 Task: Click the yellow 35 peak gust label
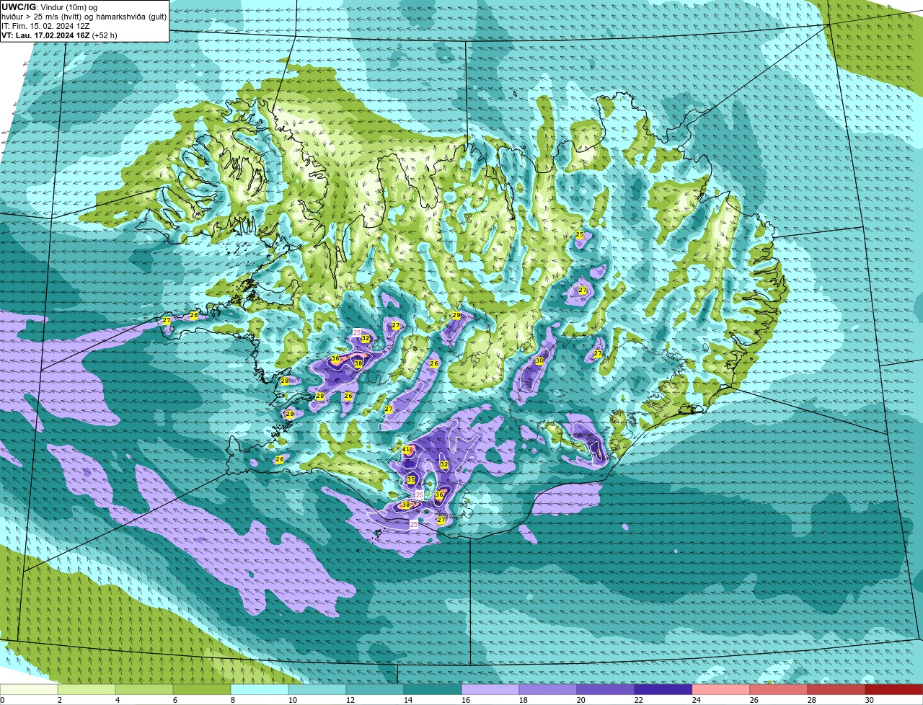click(410, 479)
